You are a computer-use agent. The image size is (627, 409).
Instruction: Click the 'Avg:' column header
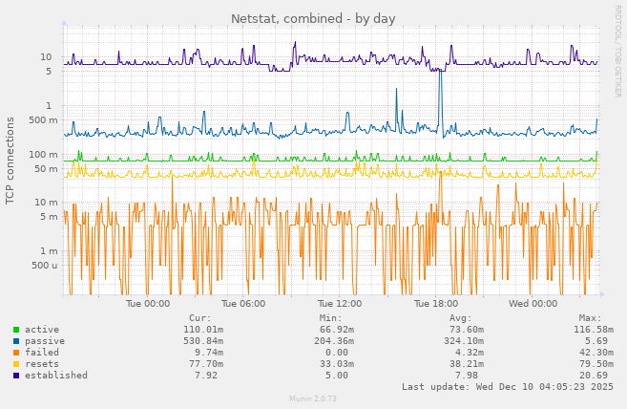pos(461,318)
